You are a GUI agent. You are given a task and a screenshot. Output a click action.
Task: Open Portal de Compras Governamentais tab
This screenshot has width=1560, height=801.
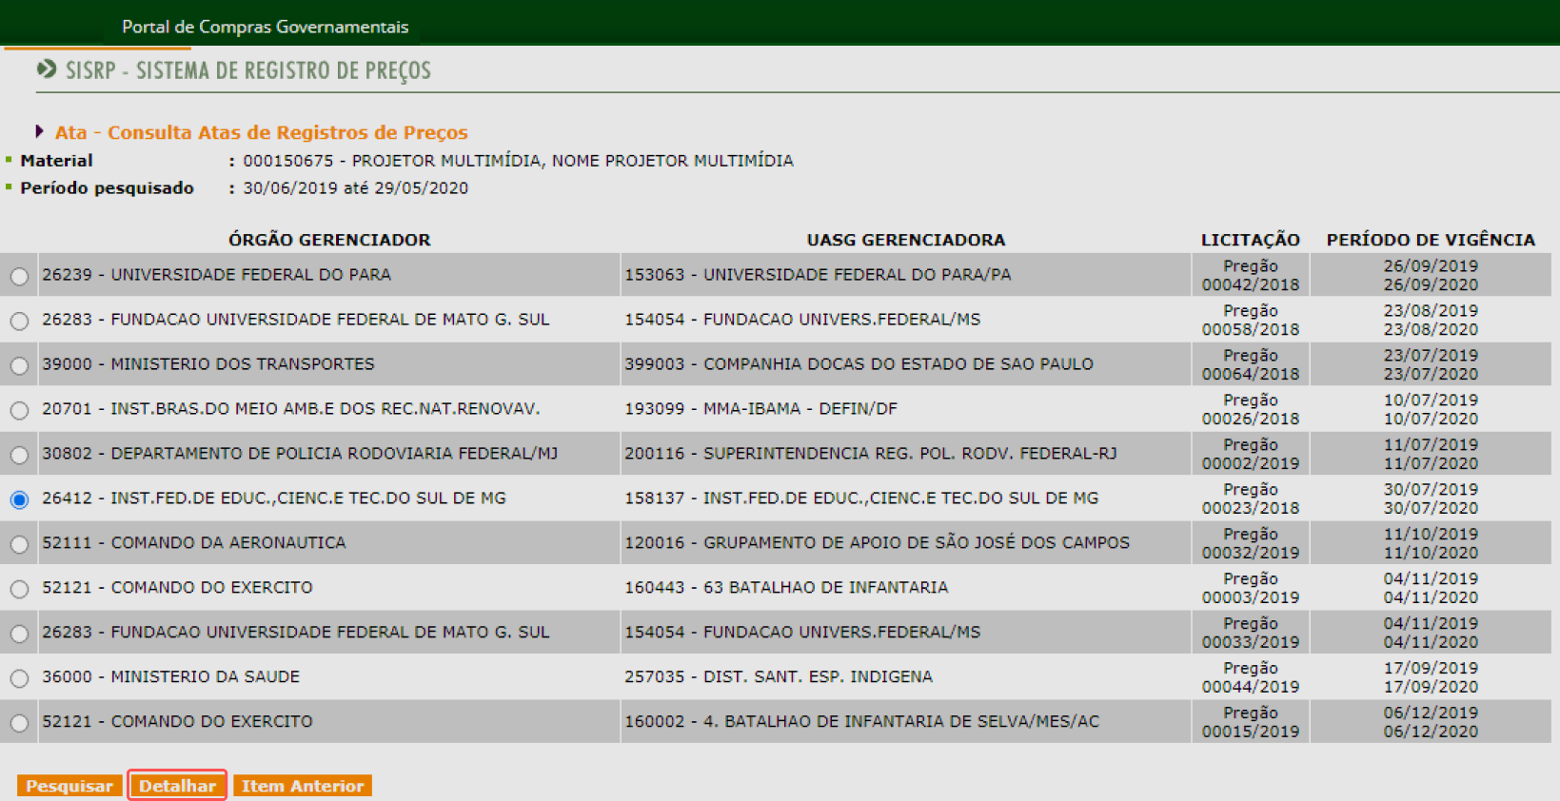point(266,27)
